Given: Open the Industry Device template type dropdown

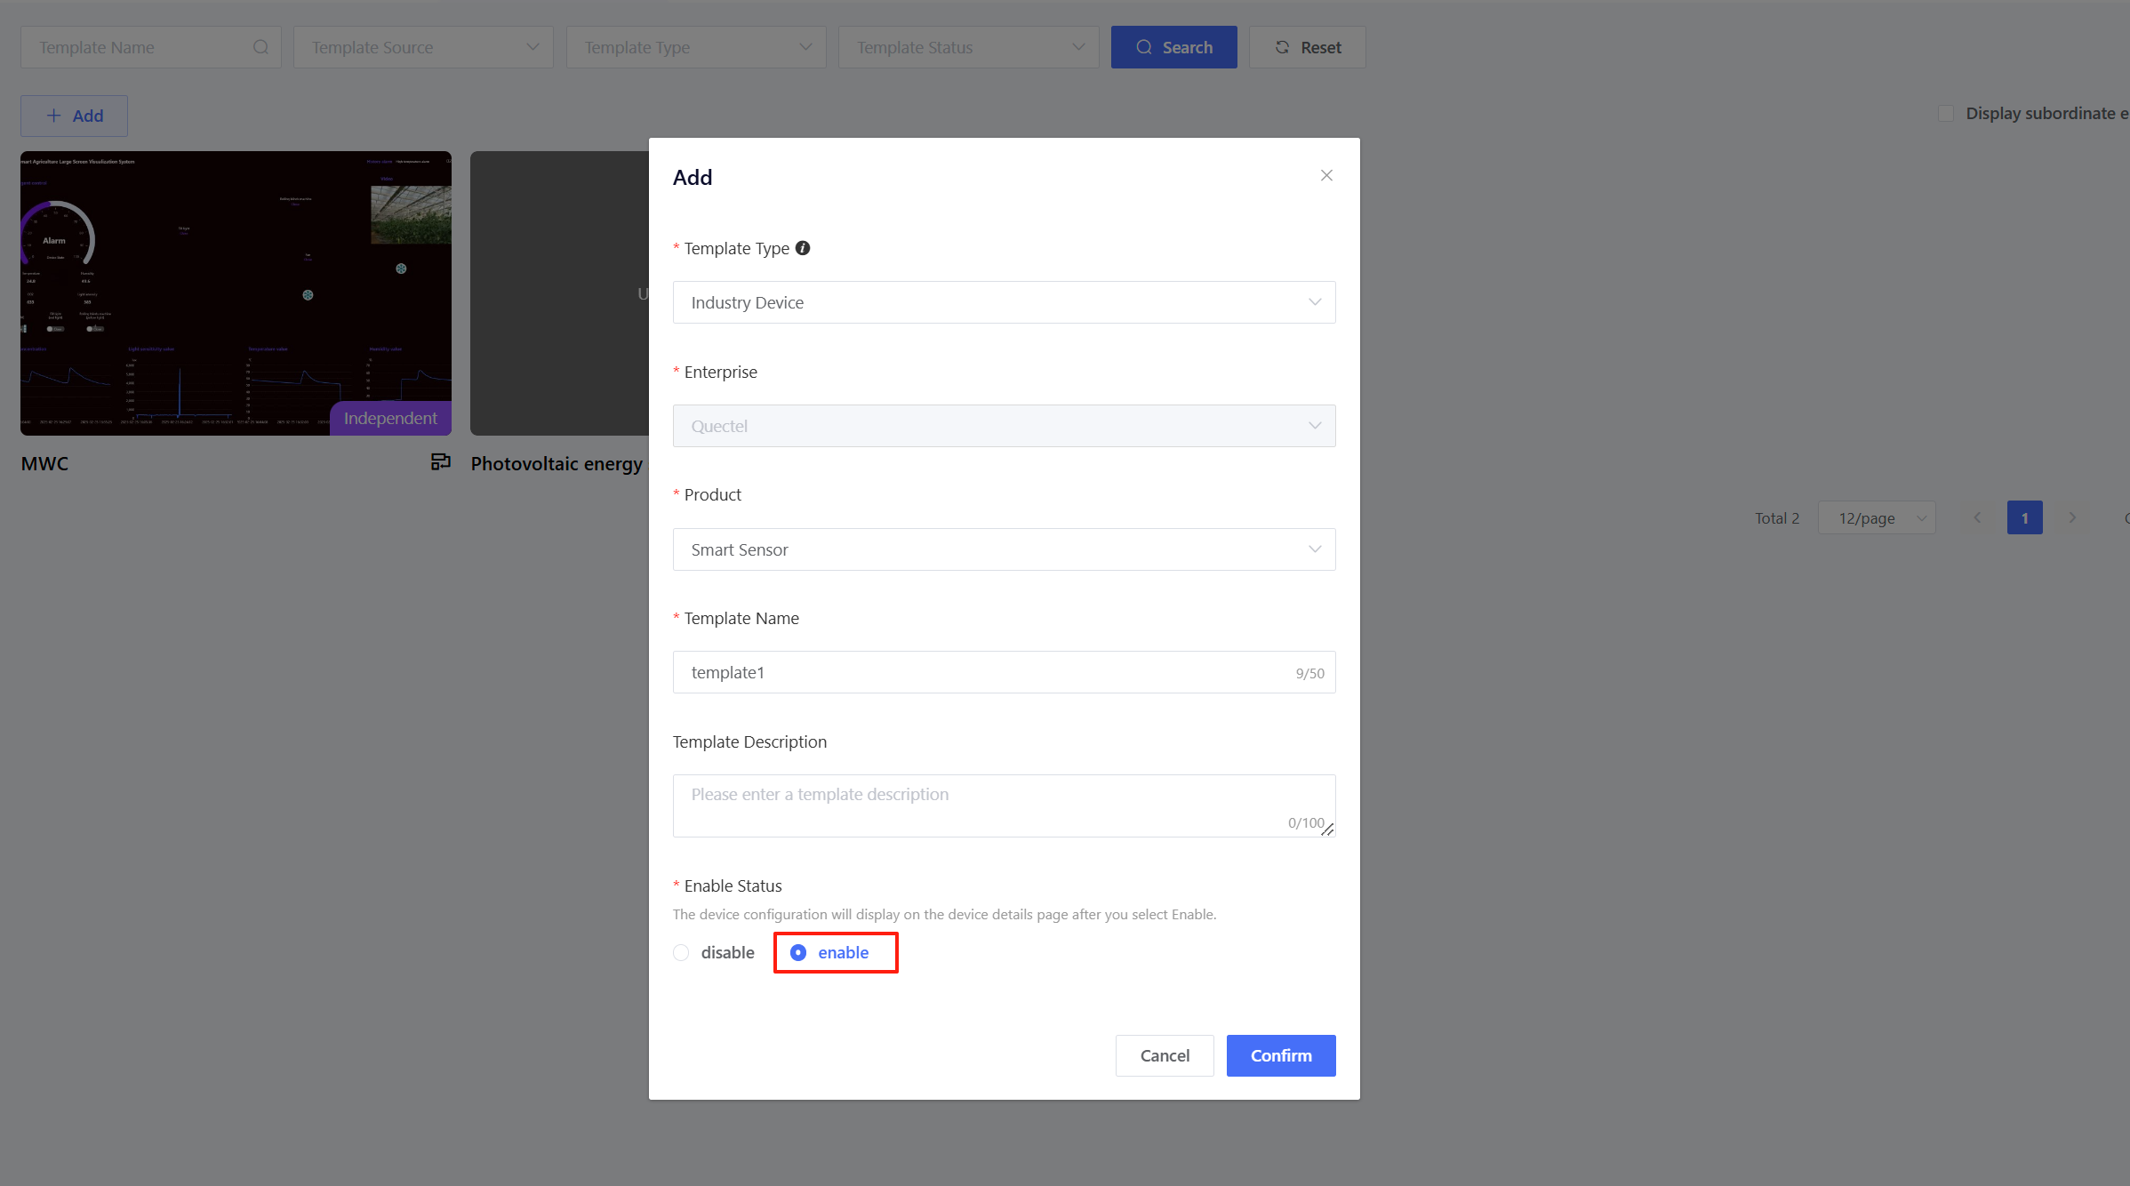Looking at the screenshot, I should pos(1004,302).
